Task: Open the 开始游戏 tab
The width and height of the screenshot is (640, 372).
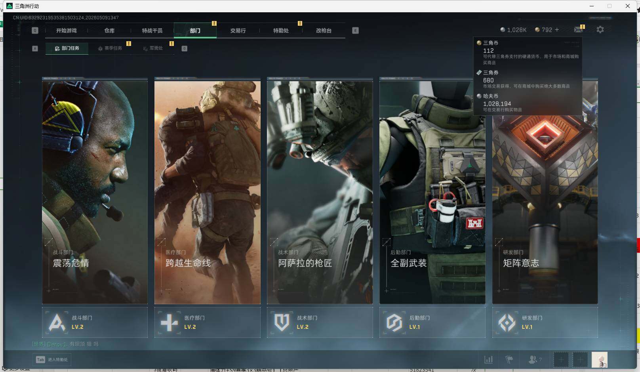Action: pos(66,31)
